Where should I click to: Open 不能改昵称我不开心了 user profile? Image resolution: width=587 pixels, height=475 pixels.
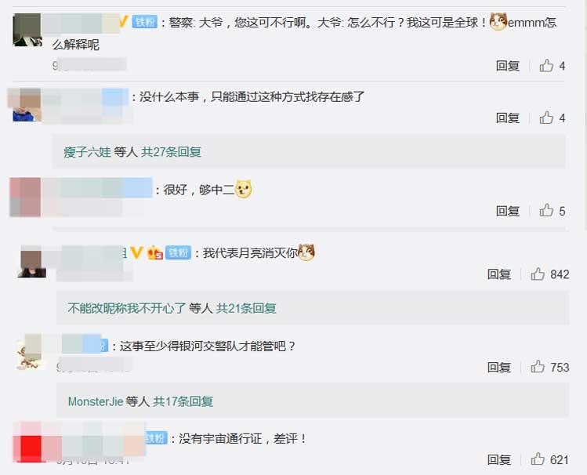[126, 308]
